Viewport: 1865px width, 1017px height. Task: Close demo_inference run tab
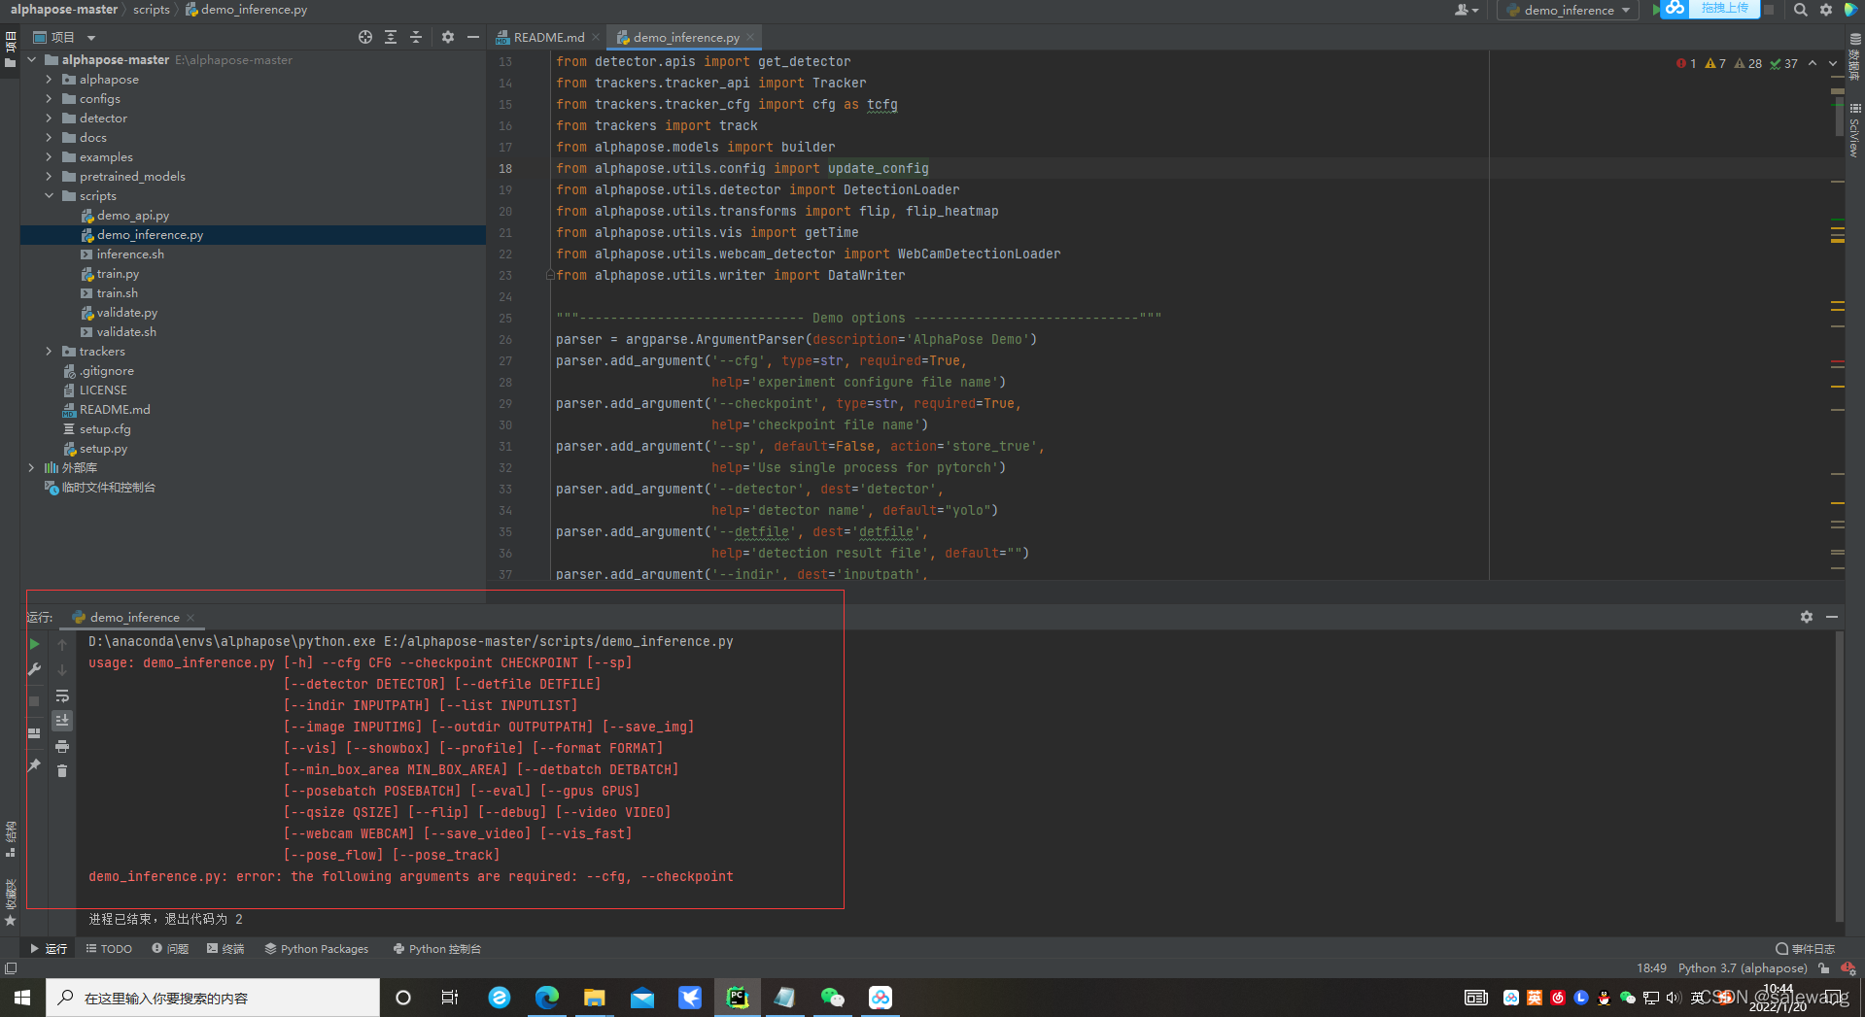[x=190, y=618]
